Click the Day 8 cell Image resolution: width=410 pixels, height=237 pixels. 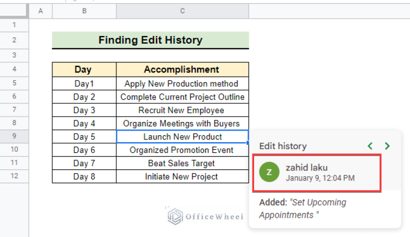coord(84,177)
